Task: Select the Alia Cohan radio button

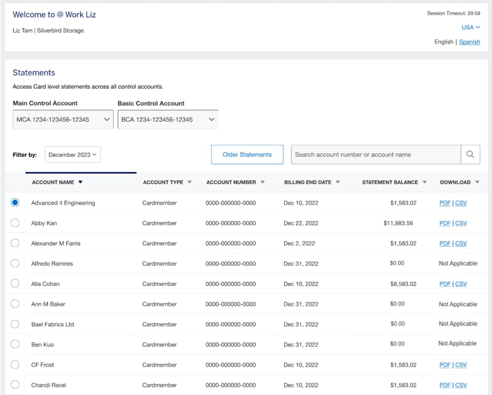Action: 15,283
